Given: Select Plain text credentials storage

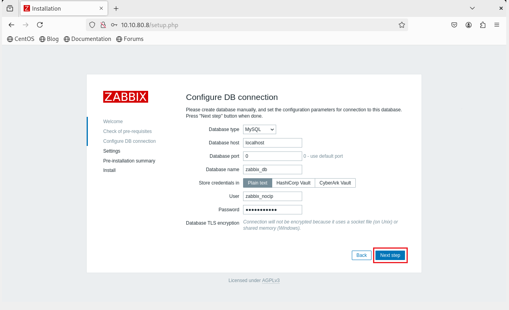Looking at the screenshot, I should pyautogui.click(x=258, y=183).
